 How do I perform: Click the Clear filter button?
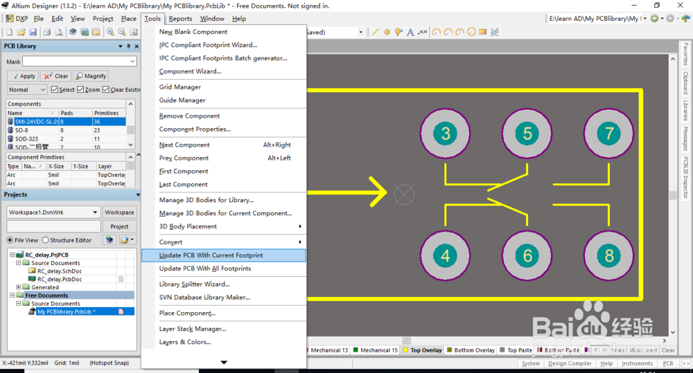tap(55, 76)
